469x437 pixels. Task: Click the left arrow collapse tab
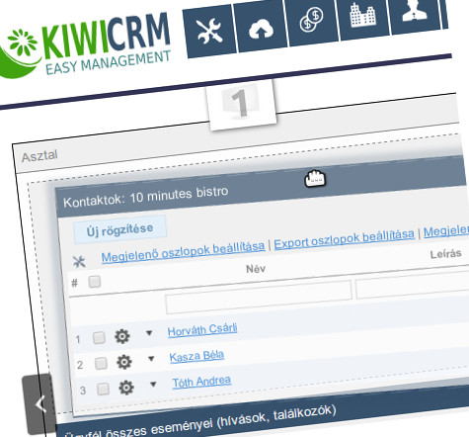pos(40,404)
